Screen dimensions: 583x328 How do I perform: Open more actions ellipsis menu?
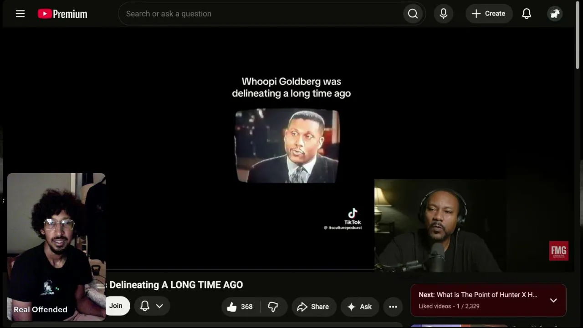[x=393, y=307]
